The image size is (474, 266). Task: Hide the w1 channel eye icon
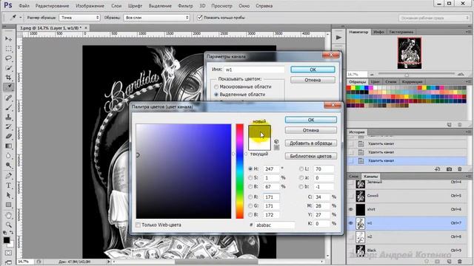350,223
